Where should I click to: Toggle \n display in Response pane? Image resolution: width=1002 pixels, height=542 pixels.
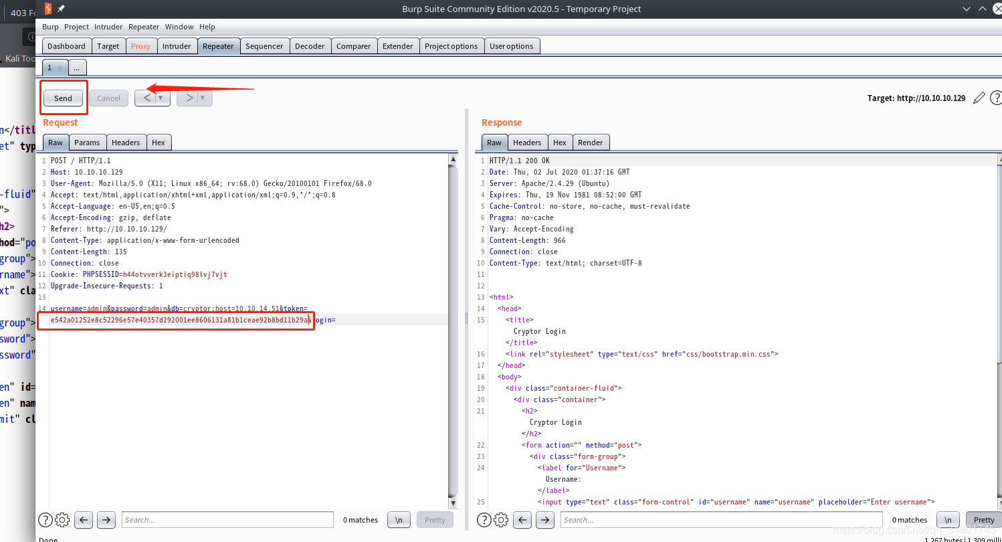click(948, 520)
